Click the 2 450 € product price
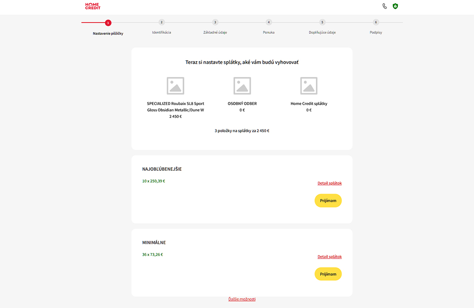Viewport: 474px width, 308px height. click(175, 116)
